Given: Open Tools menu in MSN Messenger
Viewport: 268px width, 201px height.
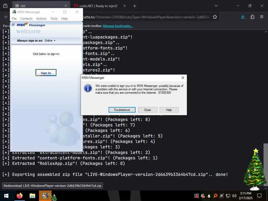Looking at the screenshot, I should (54, 19).
